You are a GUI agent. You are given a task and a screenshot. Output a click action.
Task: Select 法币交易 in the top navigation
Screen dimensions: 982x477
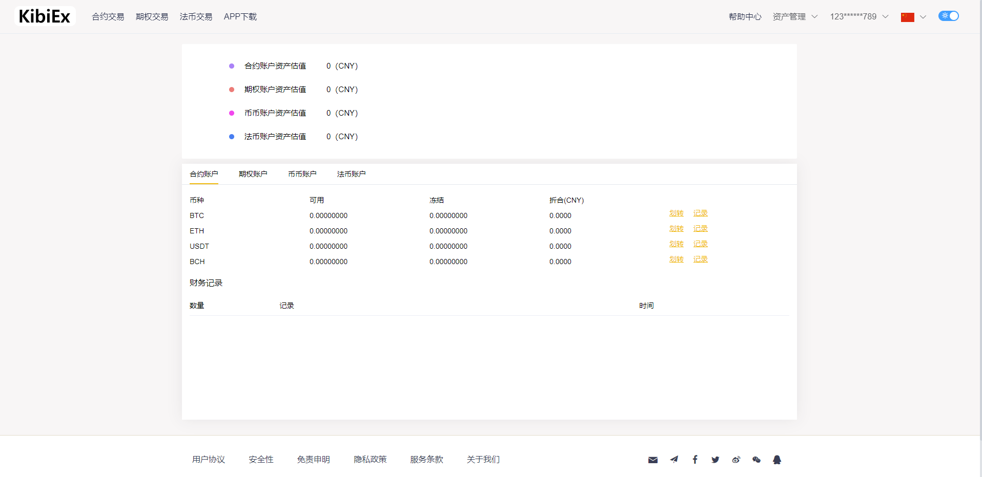[196, 16]
